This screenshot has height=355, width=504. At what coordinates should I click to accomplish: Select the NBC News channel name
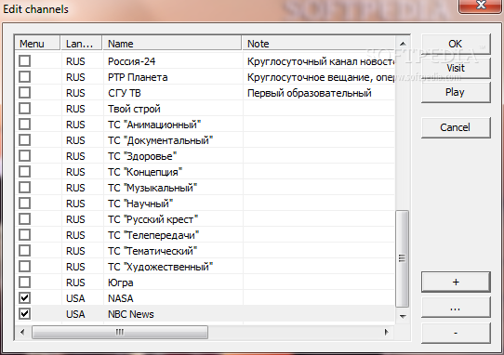point(131,314)
